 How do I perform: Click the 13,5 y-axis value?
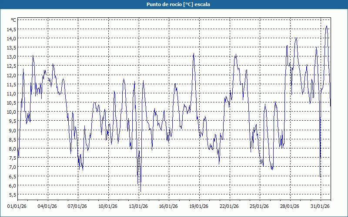point(11,48)
